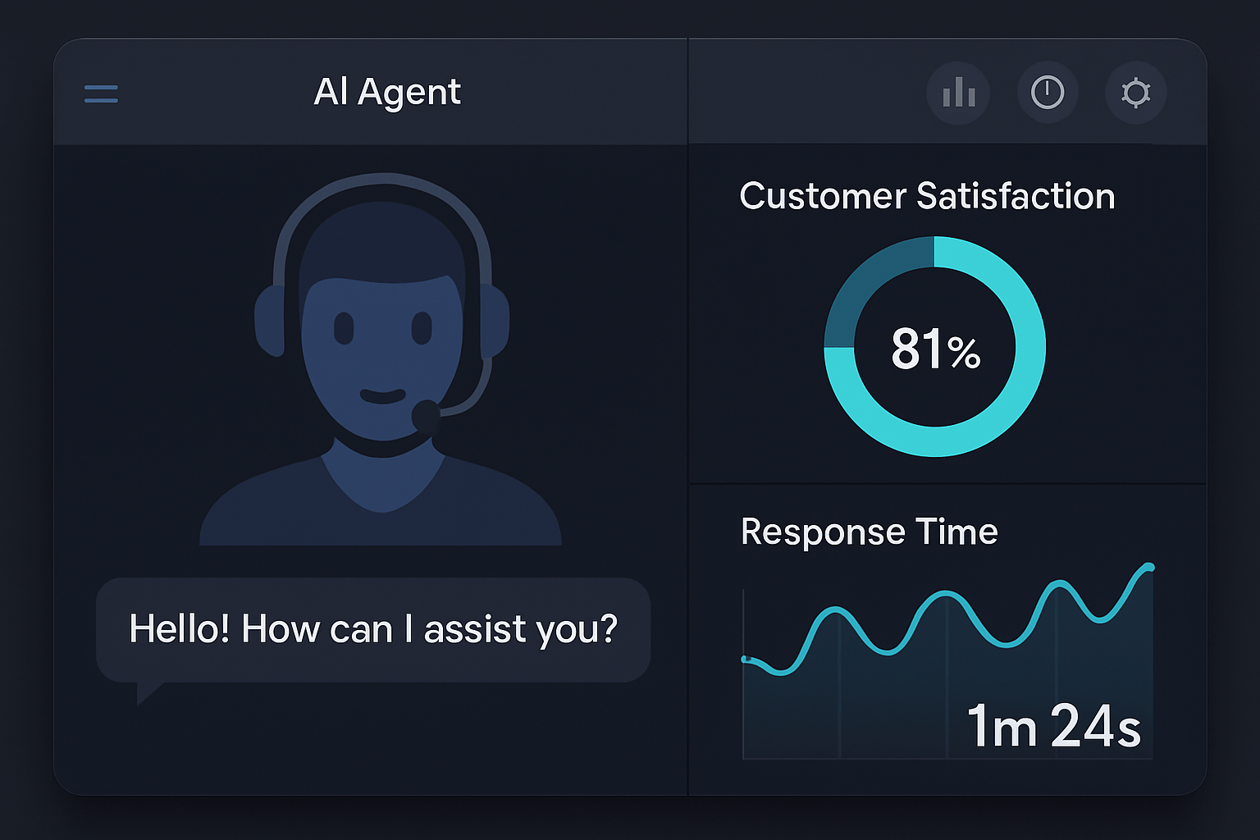Click the greeting chat bubble
The height and width of the screenshot is (840, 1260).
(x=373, y=629)
